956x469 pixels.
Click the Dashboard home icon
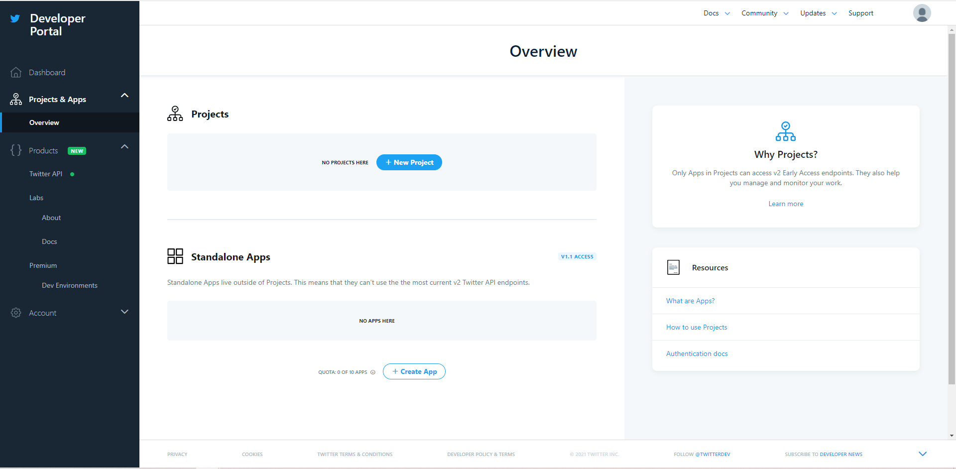click(x=16, y=73)
